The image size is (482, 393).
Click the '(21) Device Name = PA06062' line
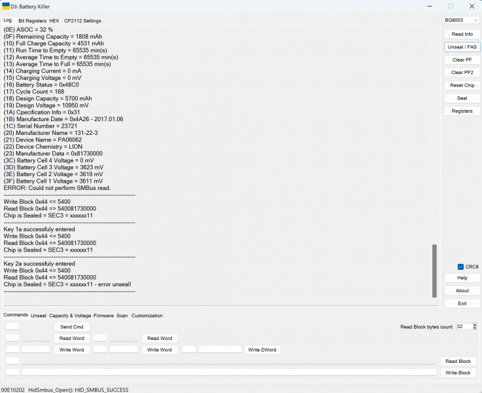(x=43, y=140)
